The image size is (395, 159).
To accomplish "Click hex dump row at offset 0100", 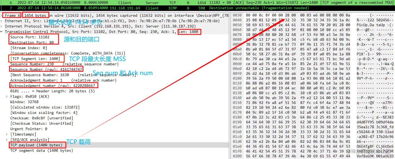I will coord(313,78).
